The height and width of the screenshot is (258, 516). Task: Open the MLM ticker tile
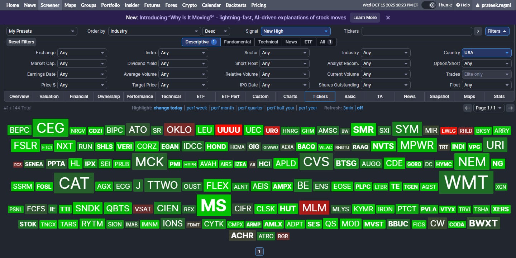click(x=314, y=208)
